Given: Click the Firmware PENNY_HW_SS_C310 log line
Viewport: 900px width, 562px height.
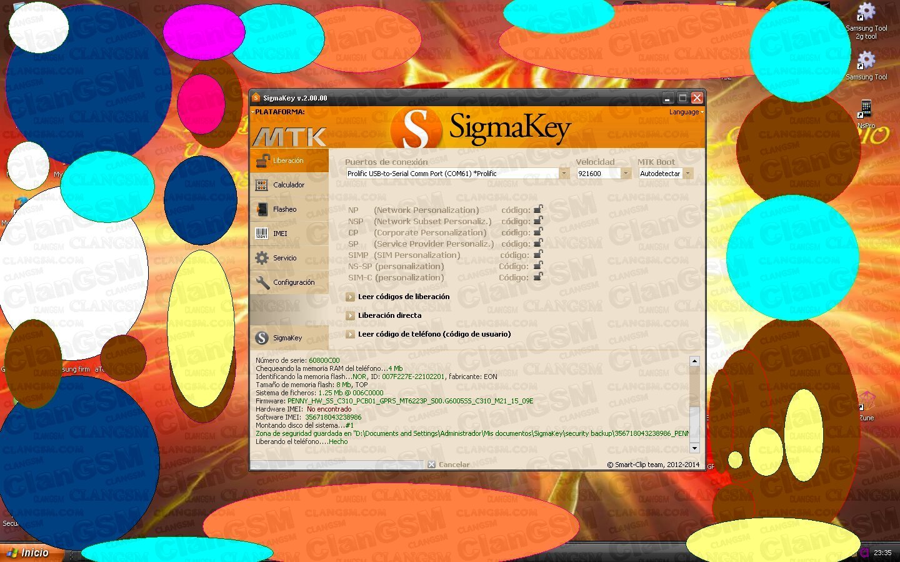Looking at the screenshot, I should point(394,401).
